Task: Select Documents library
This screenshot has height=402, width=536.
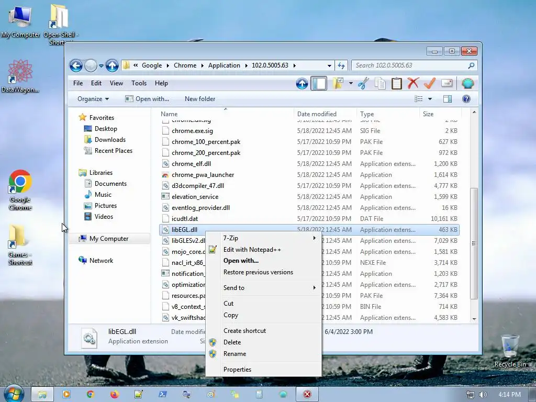Action: click(x=106, y=184)
